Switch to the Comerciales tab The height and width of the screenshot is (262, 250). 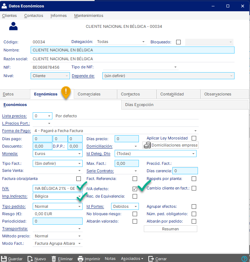pyautogui.click(x=95, y=94)
